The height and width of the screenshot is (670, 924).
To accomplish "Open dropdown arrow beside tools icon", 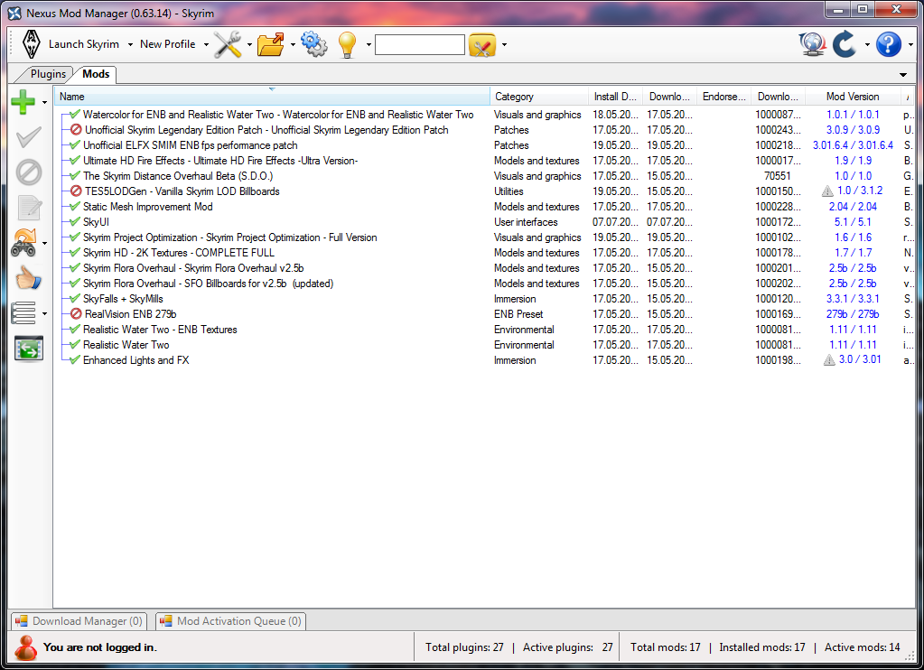I will (249, 45).
